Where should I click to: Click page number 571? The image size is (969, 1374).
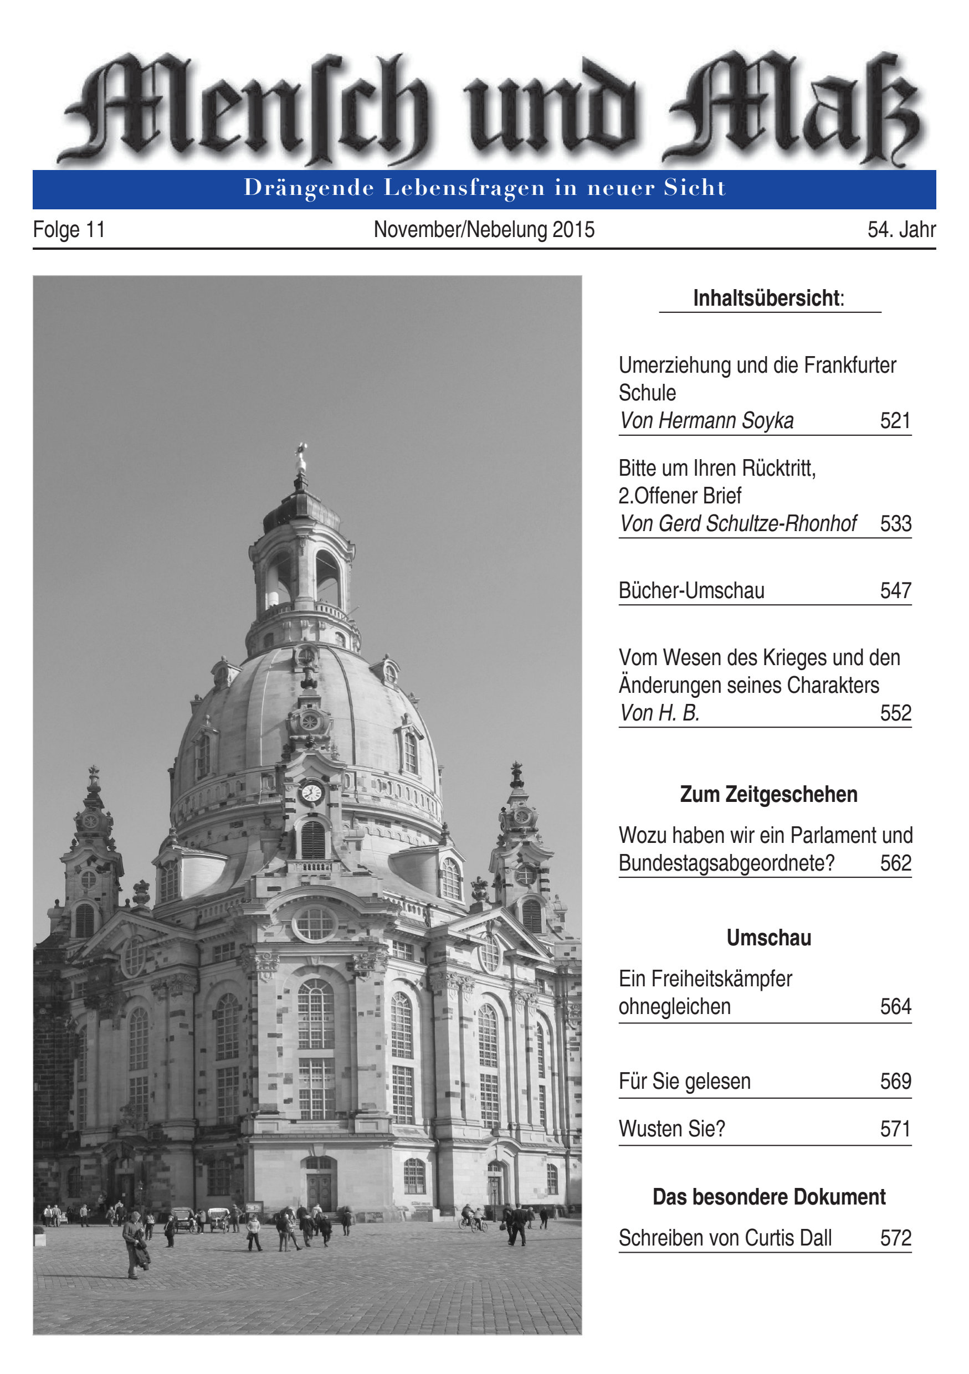895,1129
